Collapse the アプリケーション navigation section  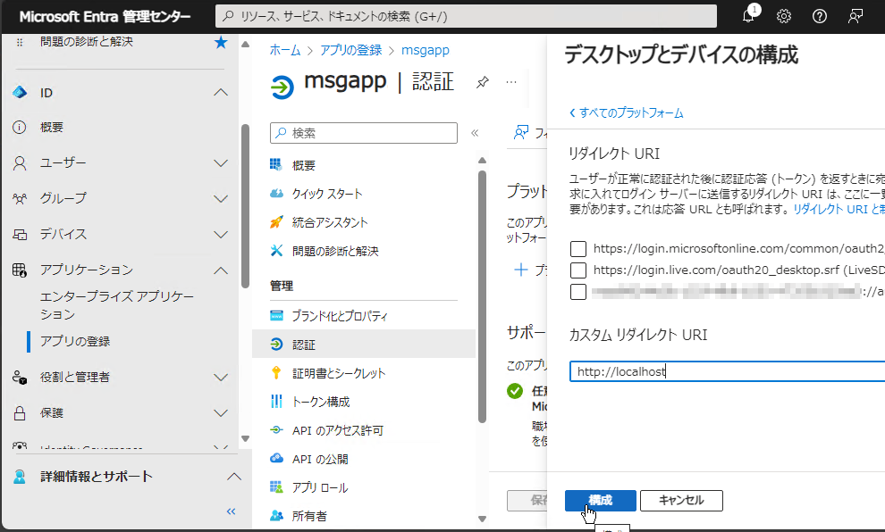[219, 270]
